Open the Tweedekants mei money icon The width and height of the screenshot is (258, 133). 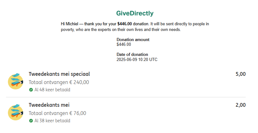(16, 112)
